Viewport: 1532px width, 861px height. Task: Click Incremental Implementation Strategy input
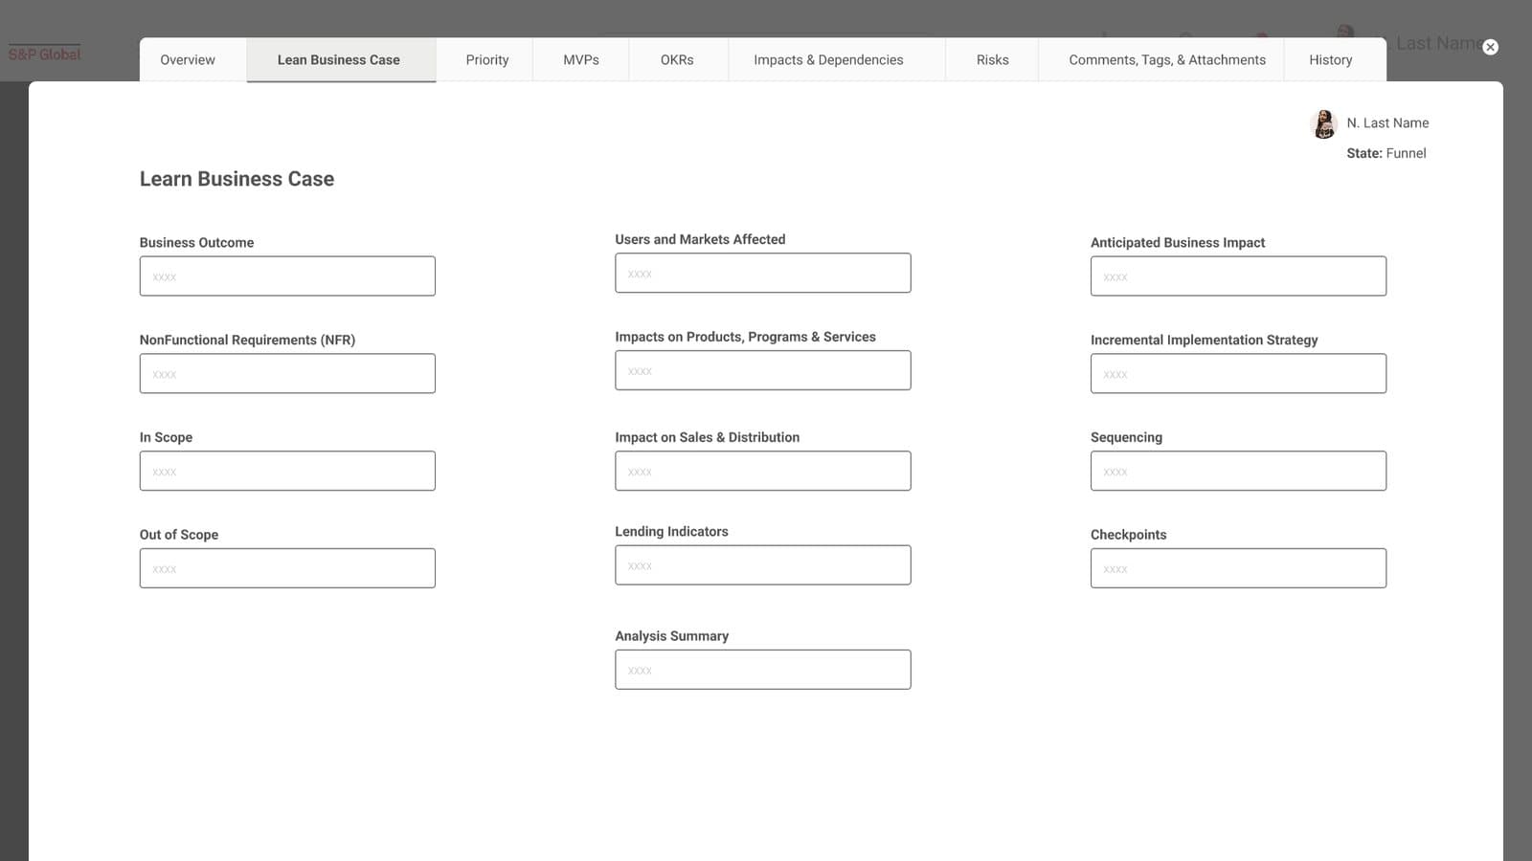coord(1238,373)
